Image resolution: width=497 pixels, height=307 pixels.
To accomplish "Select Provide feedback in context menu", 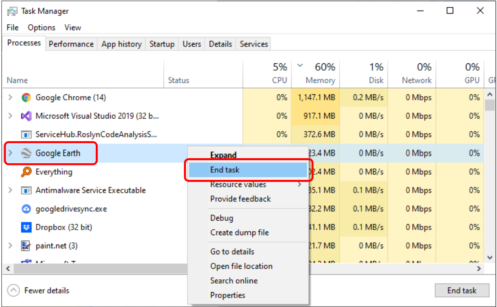I will (x=240, y=199).
